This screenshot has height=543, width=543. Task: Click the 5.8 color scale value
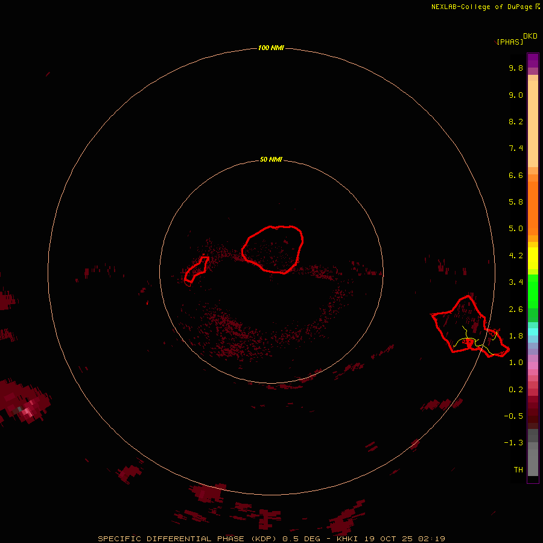[516, 202]
